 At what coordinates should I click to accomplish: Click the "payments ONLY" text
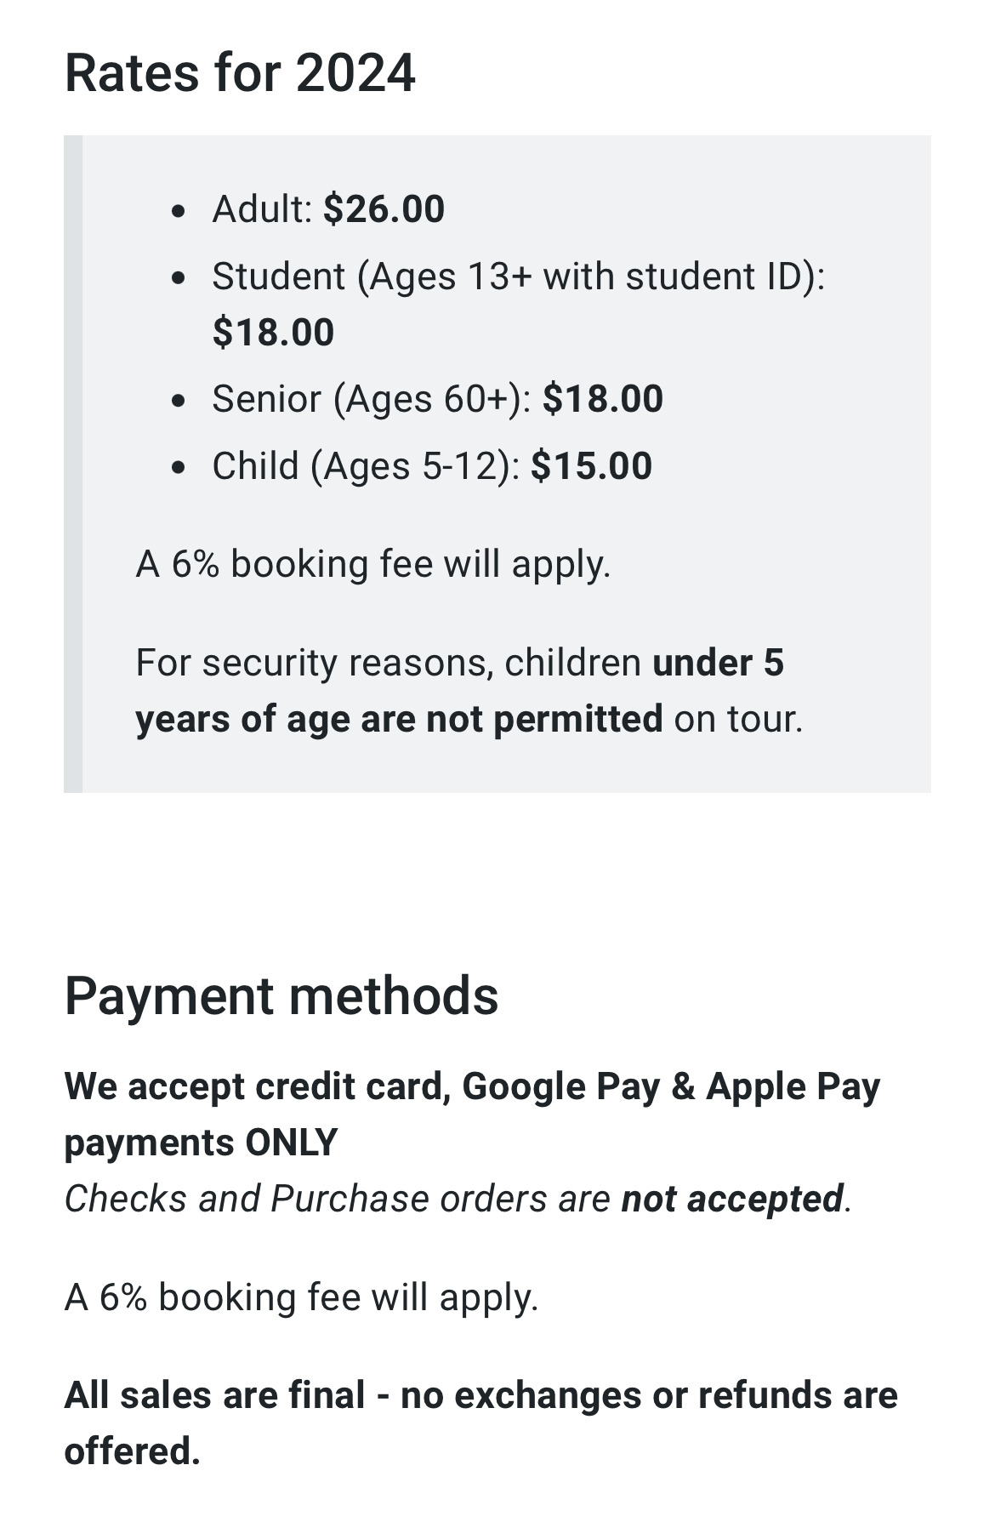pos(202,1143)
